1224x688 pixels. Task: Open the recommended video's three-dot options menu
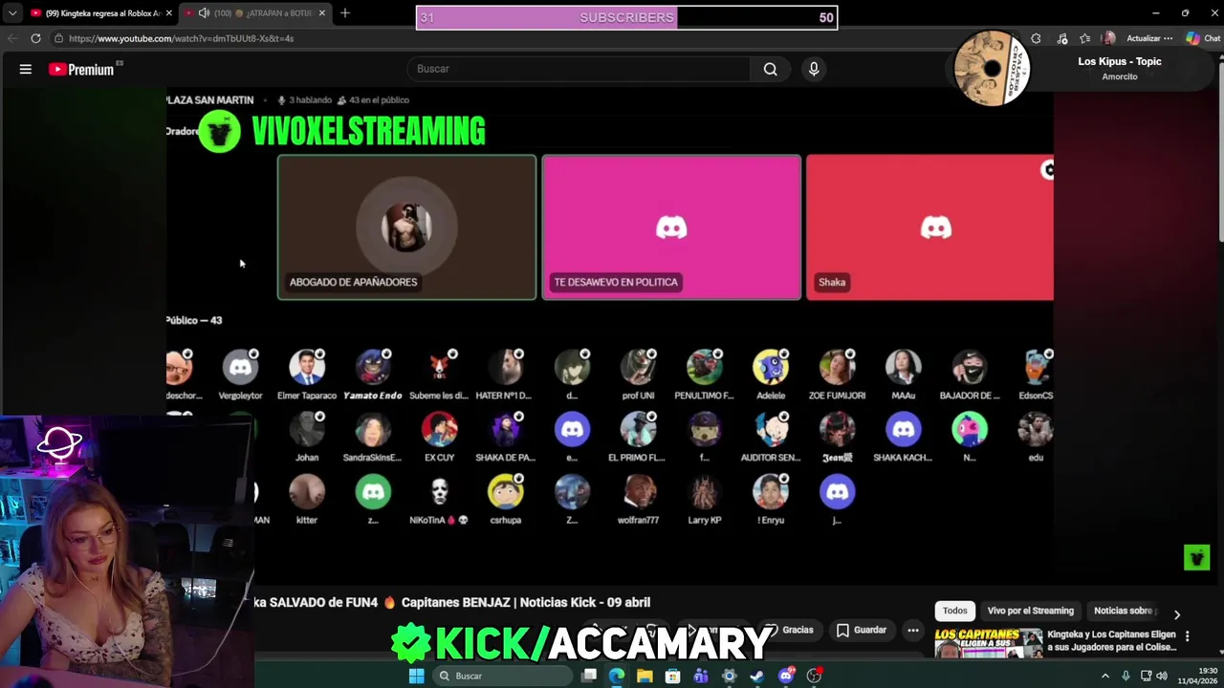[1188, 635]
